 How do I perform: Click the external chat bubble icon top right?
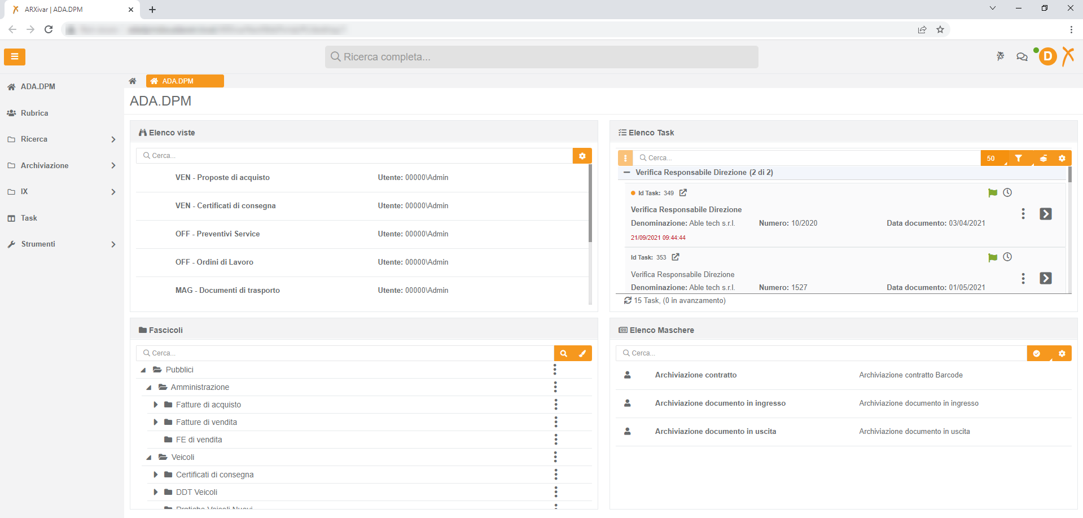point(1022,56)
